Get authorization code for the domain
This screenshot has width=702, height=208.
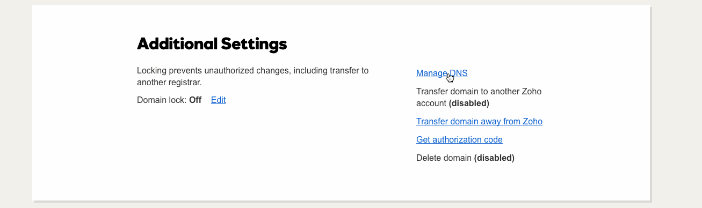pyautogui.click(x=459, y=139)
